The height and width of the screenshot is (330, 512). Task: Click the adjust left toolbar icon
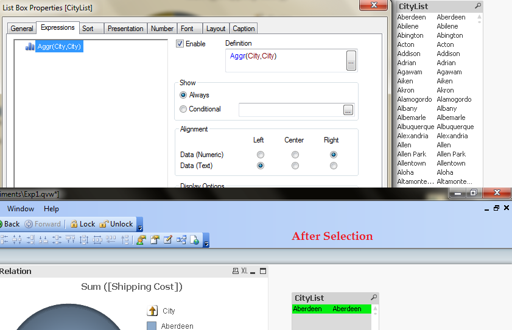(x=111, y=240)
